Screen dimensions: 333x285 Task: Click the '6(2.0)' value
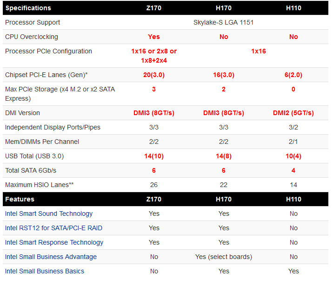(x=293, y=75)
